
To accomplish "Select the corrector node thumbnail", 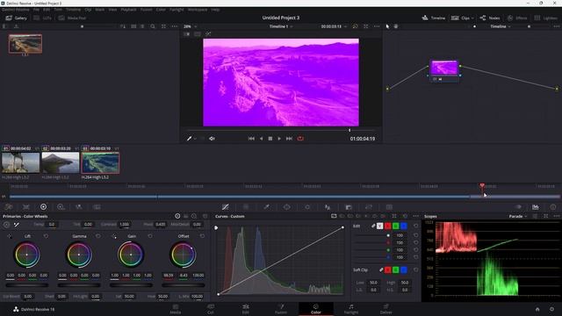I will pyautogui.click(x=444, y=68).
